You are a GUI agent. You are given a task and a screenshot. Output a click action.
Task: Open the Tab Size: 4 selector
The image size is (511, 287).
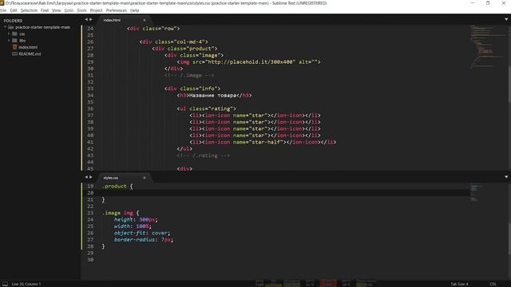(459, 284)
